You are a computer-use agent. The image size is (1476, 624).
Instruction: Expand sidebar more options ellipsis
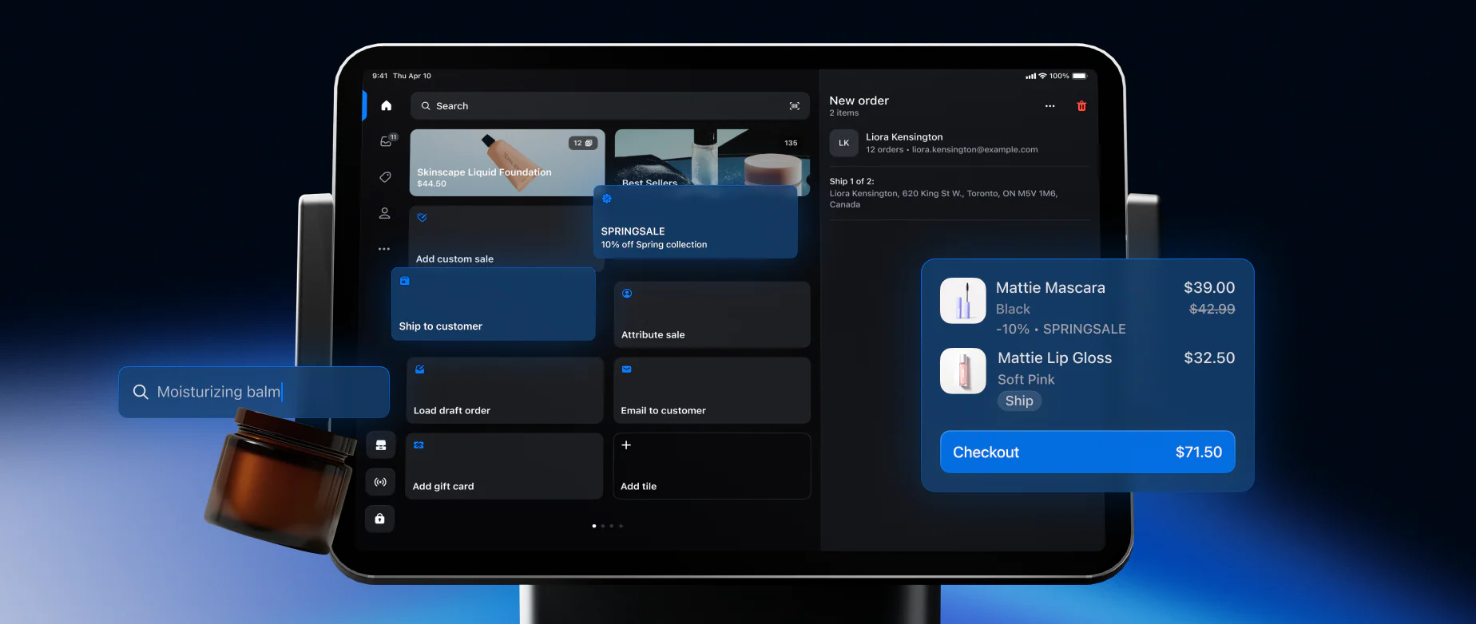coord(384,249)
